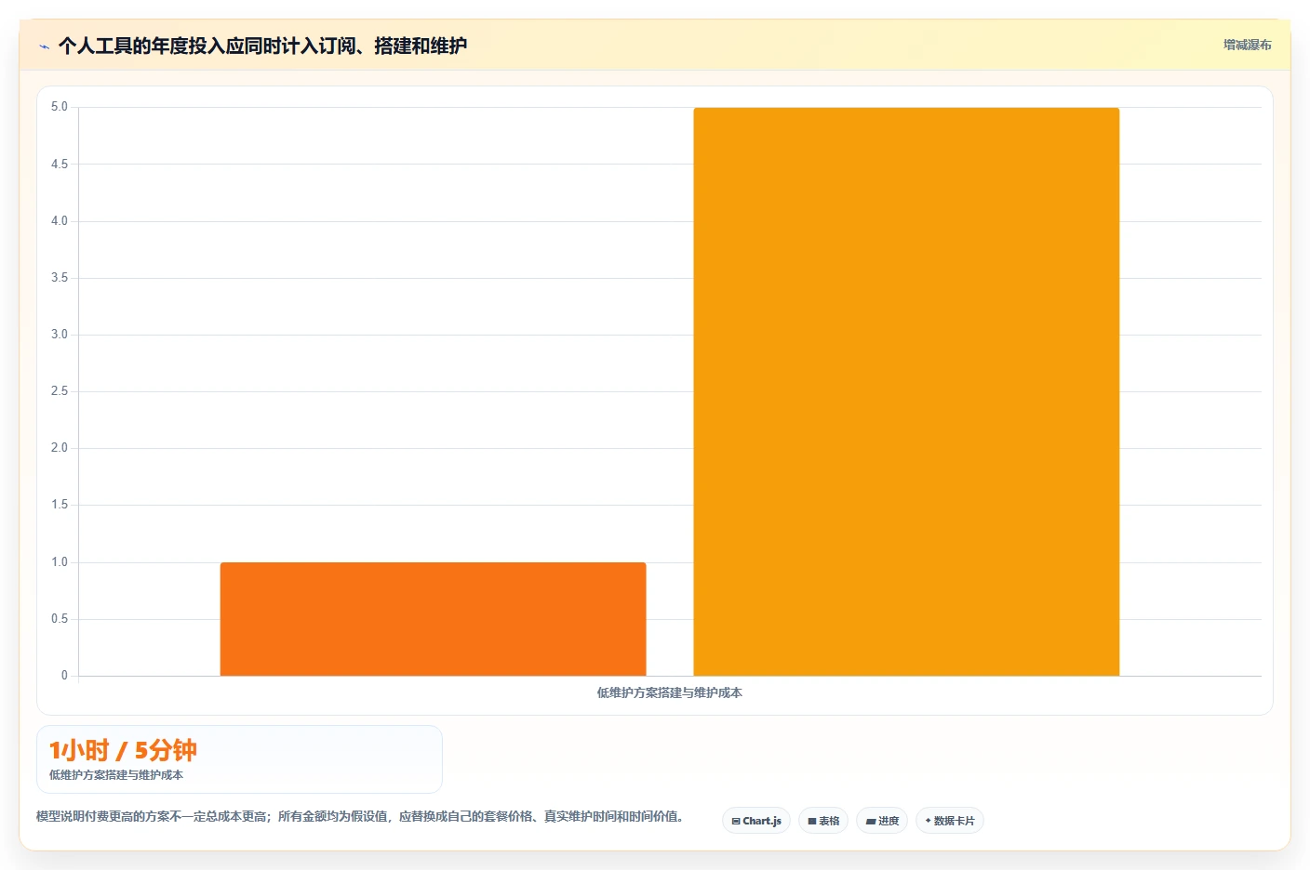Click the y-axis tick label 3.0
1310x870 pixels.
pyautogui.click(x=60, y=335)
